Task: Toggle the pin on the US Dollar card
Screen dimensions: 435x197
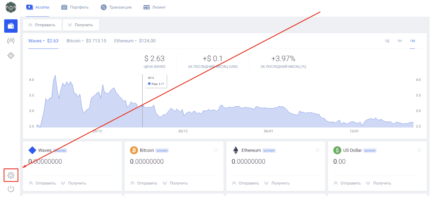Action: (x=419, y=150)
